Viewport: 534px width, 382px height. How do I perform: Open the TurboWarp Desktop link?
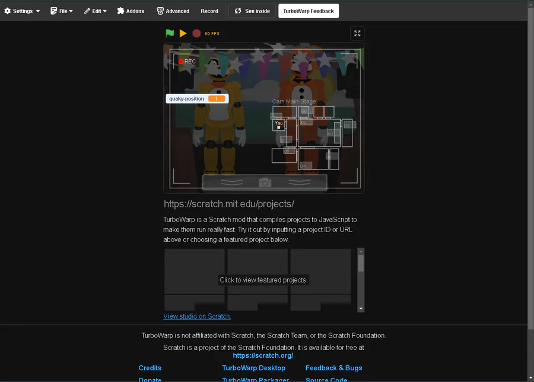[254, 368]
